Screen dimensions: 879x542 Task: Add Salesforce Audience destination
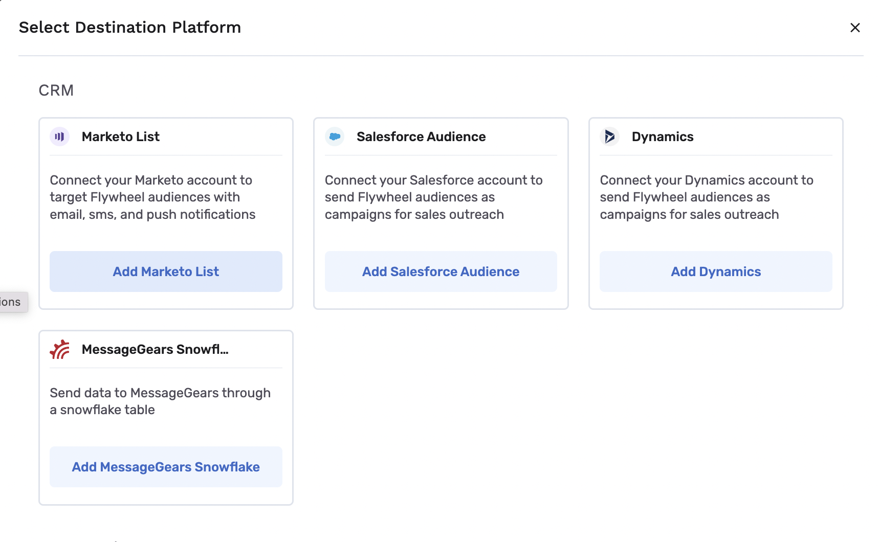click(x=441, y=272)
